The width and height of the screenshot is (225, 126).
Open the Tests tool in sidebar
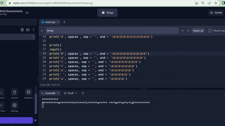(x=2, y=107)
